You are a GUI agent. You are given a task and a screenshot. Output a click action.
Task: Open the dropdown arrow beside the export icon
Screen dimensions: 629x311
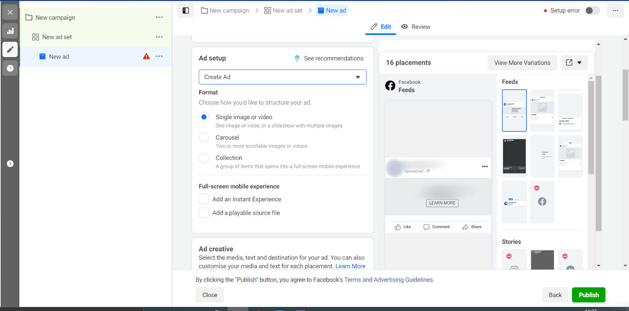[579, 63]
